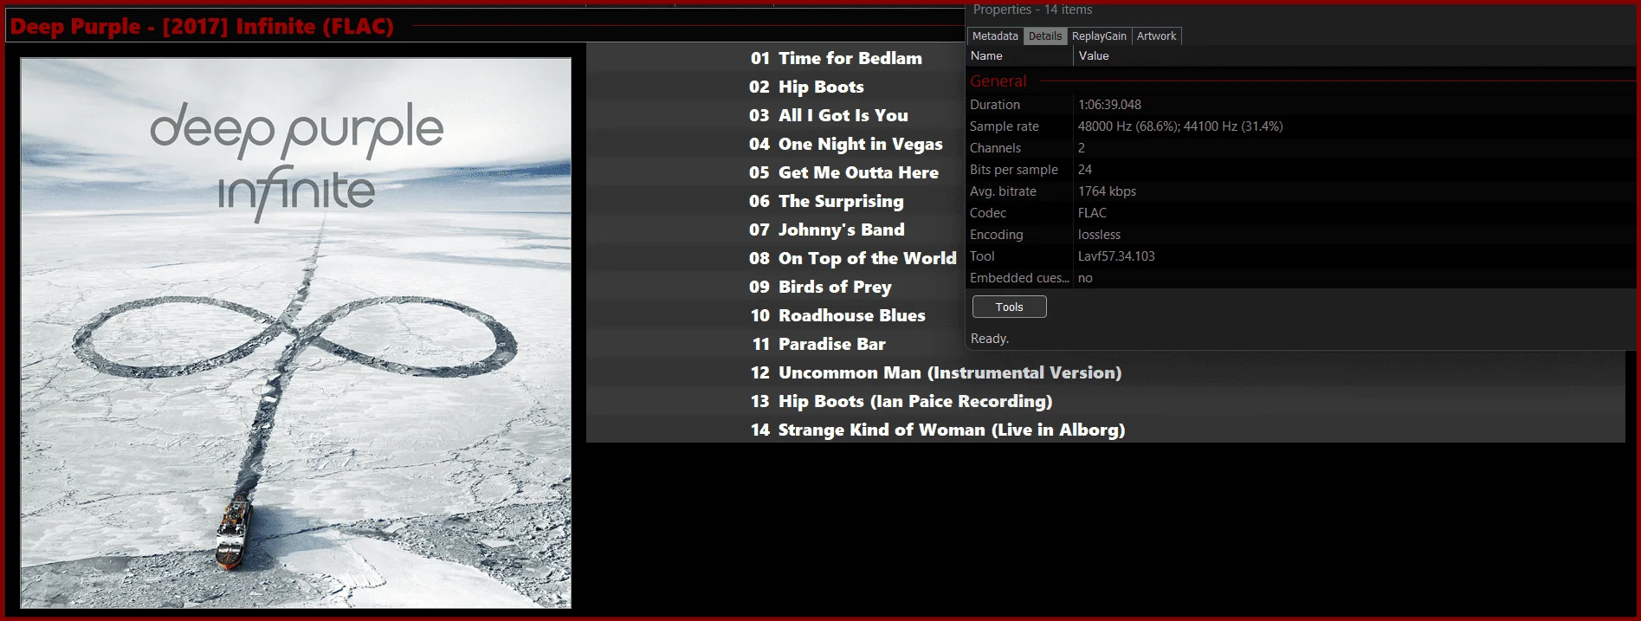Screen dimensions: 1641x621
Task: Select the Bits per sample row
Action: pos(1301,170)
